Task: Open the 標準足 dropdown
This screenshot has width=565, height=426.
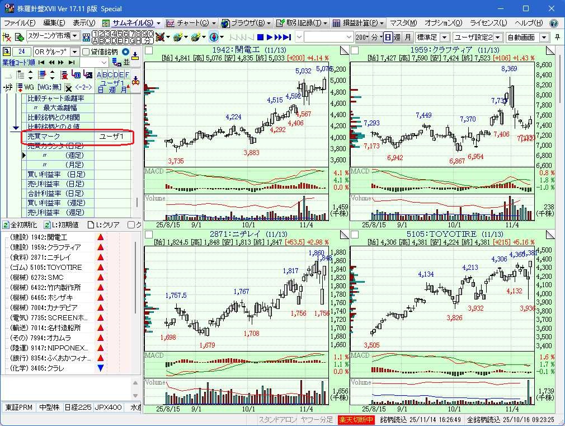Action: 445,38
